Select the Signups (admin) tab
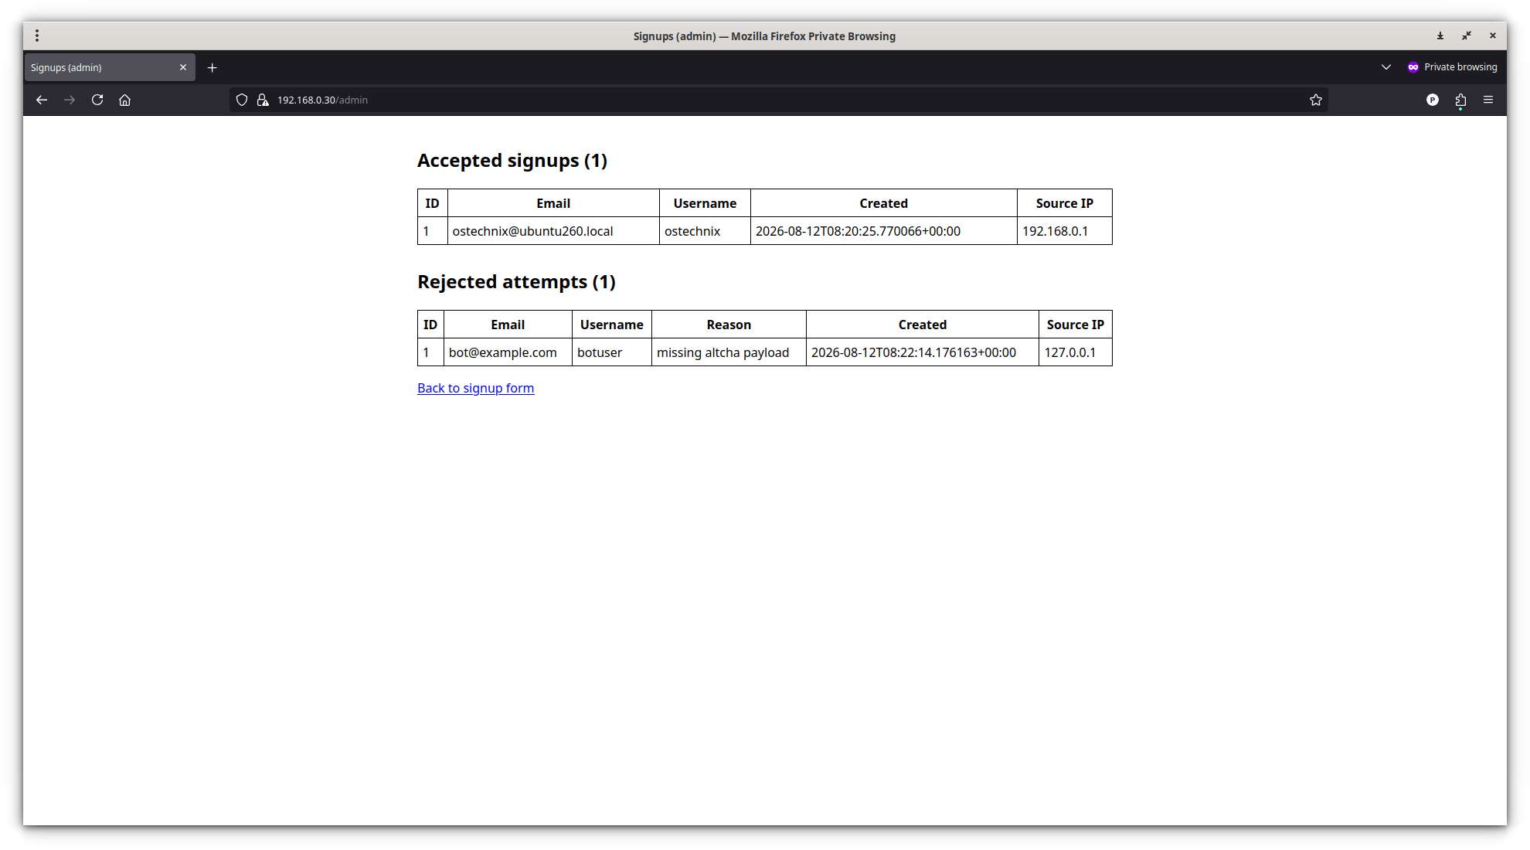 (x=109, y=67)
